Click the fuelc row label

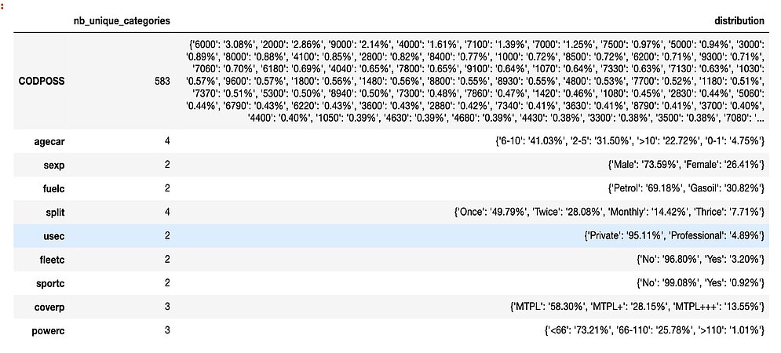tap(52, 189)
